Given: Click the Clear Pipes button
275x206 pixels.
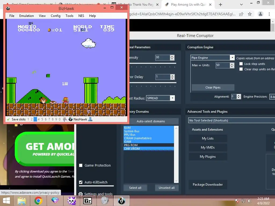Looking at the screenshot, I should (213, 87).
